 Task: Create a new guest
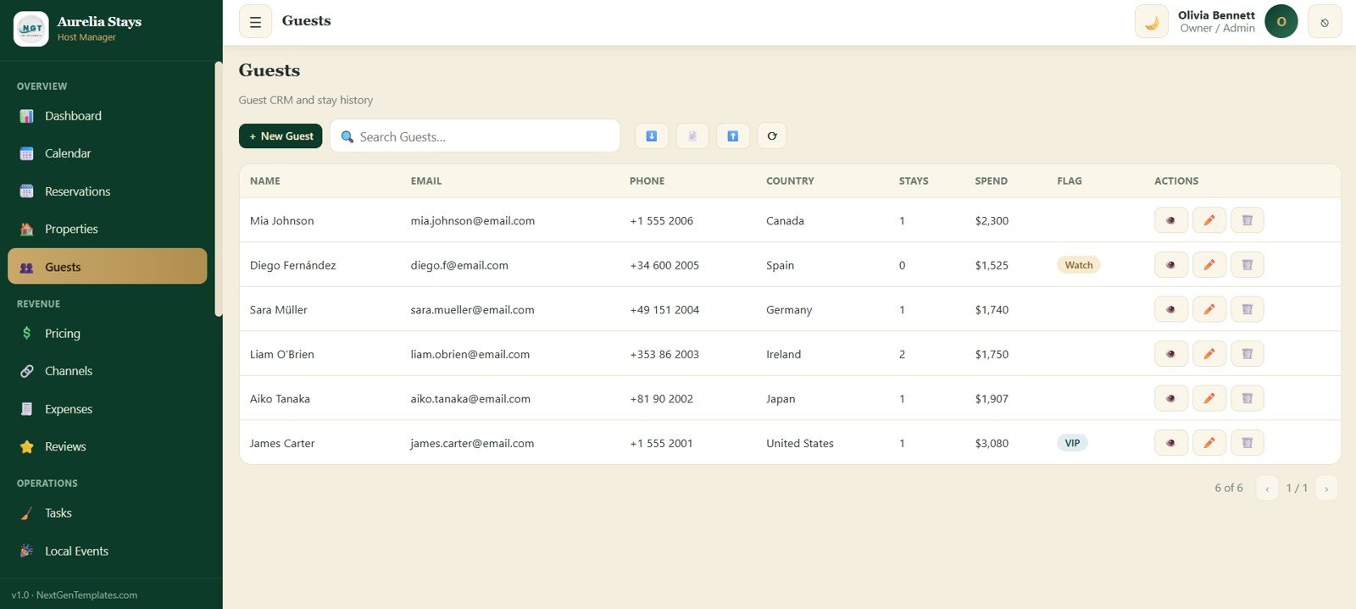(x=281, y=136)
